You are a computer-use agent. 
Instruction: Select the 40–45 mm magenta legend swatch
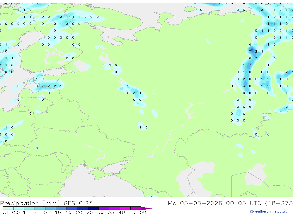125,208
